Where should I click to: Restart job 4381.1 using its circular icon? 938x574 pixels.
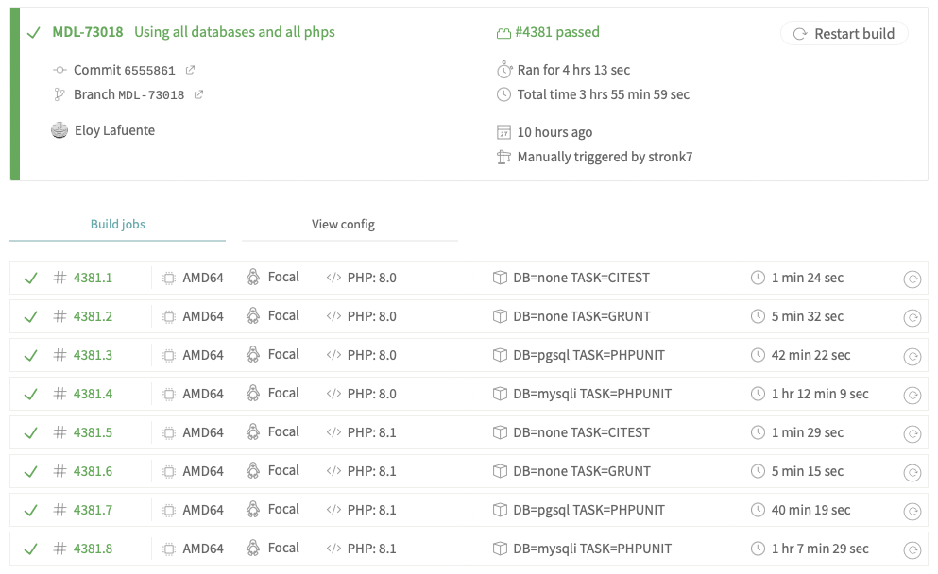point(912,279)
